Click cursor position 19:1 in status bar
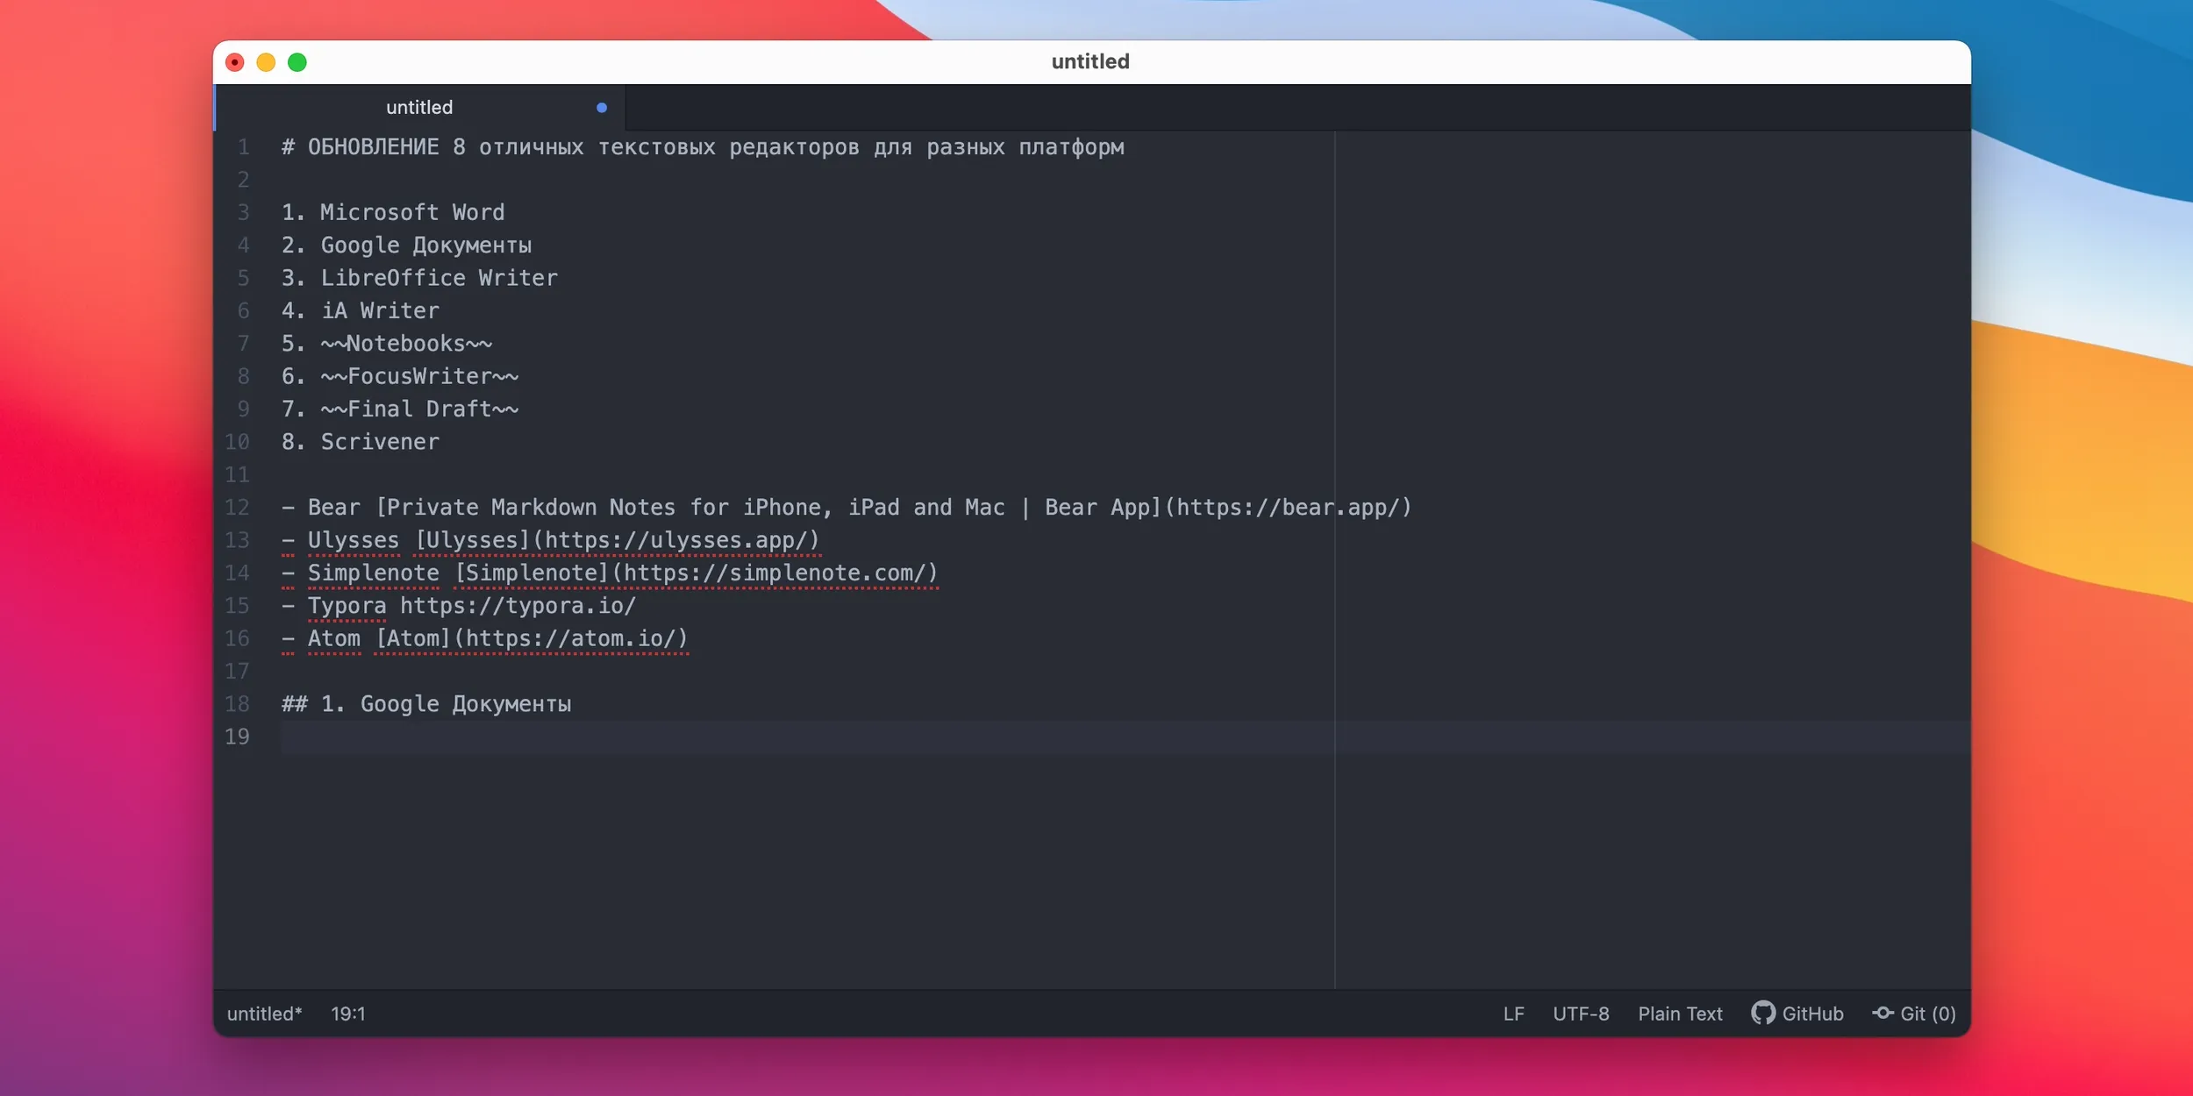 [x=348, y=1014]
